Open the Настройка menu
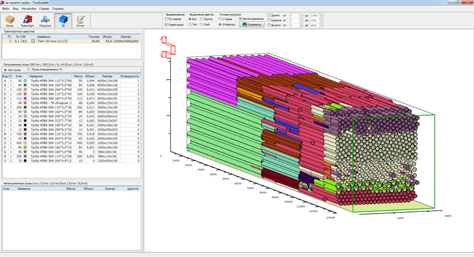This screenshot has height=257, width=474. 29,8
